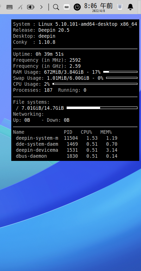The image size is (141, 271).
Task: Expand the tray with the chevron arrow
Action: point(41,7)
